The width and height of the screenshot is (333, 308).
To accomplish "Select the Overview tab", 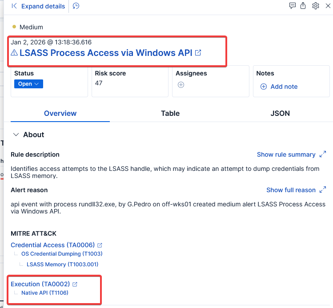I will 60,113.
